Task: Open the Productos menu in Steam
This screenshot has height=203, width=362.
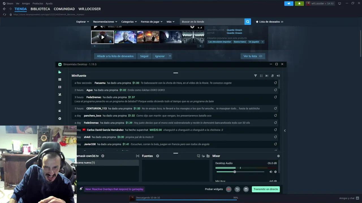Action: (x=38, y=3)
